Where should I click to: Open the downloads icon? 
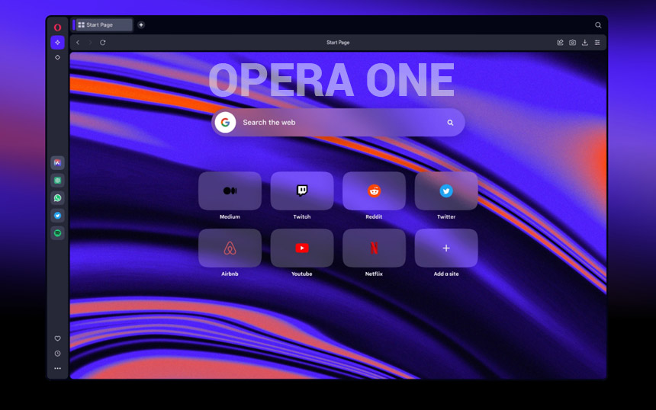point(585,43)
